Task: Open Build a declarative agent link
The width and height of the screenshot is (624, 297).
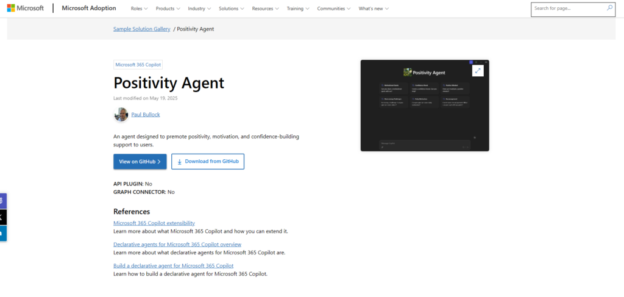Action: coord(174,265)
